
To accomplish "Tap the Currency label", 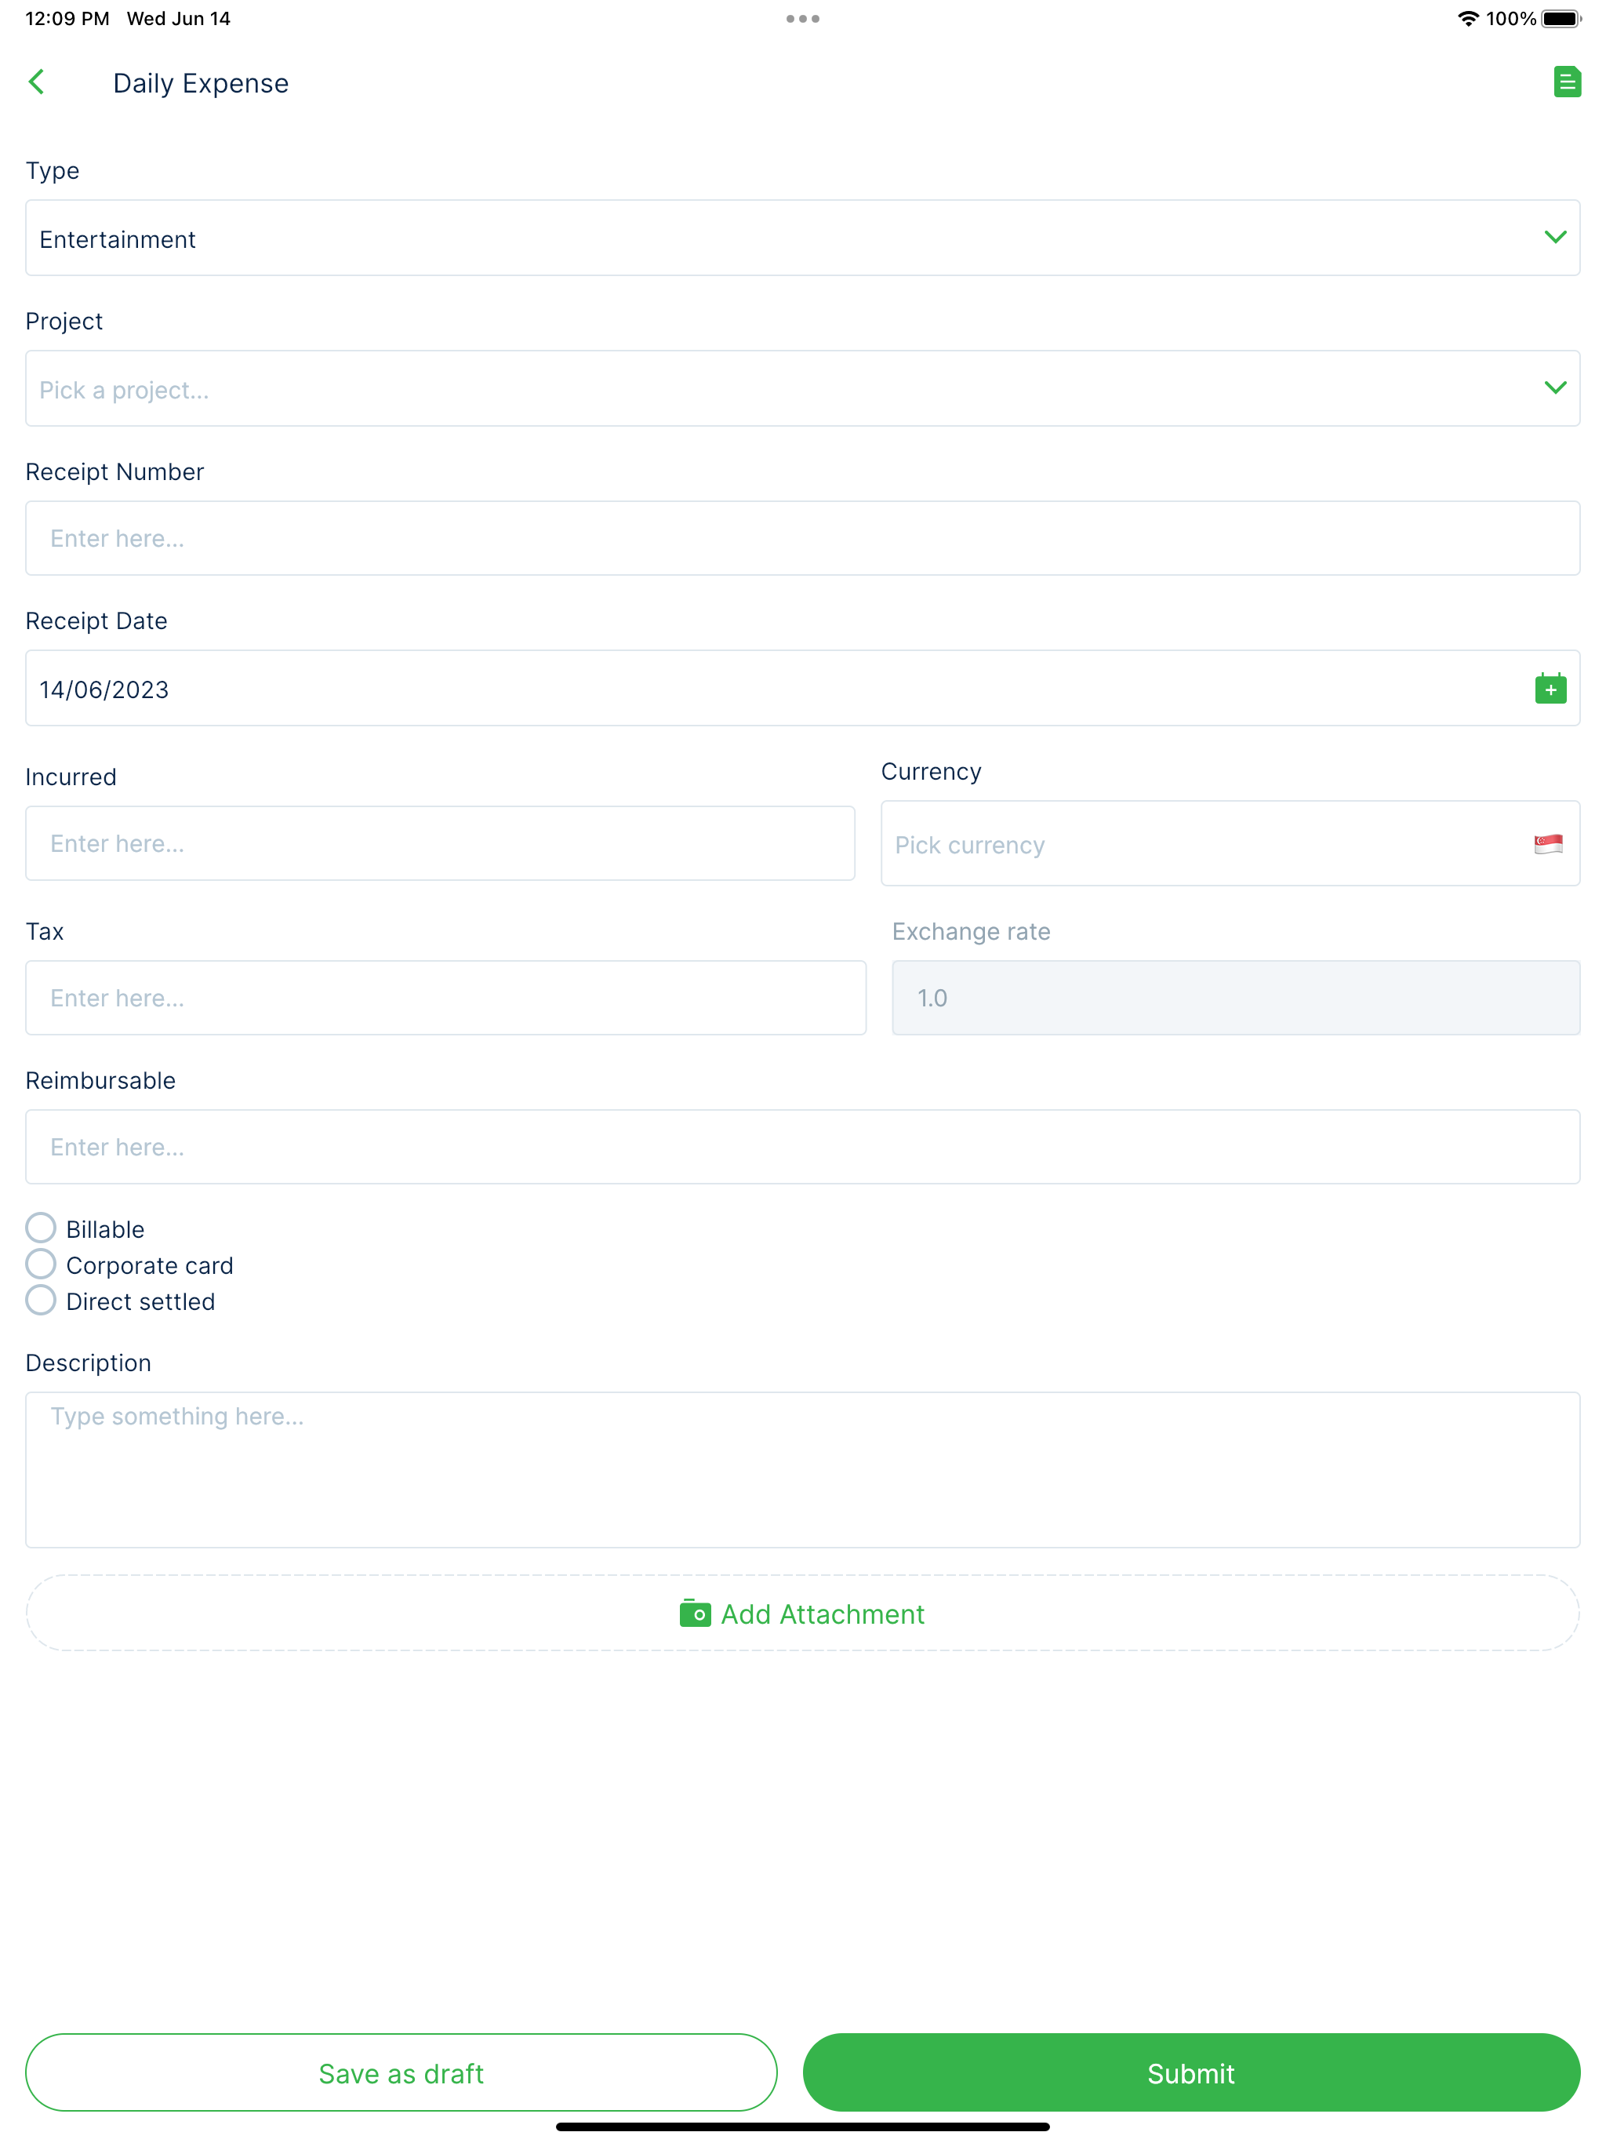I will [931, 771].
